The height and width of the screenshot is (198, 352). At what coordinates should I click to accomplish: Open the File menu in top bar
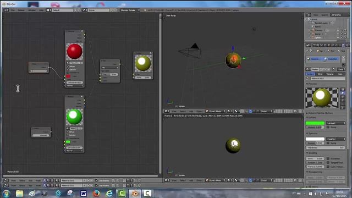pyautogui.click(x=13, y=10)
